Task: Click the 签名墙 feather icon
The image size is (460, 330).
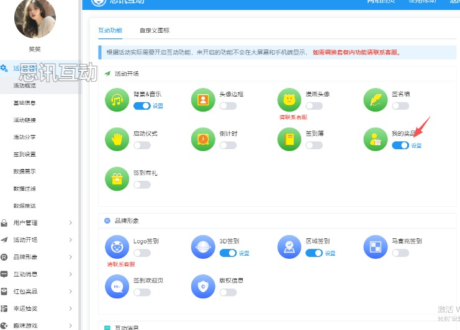Action: pos(376,100)
